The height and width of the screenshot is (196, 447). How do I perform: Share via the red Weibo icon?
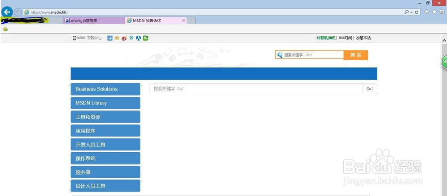click(124, 38)
